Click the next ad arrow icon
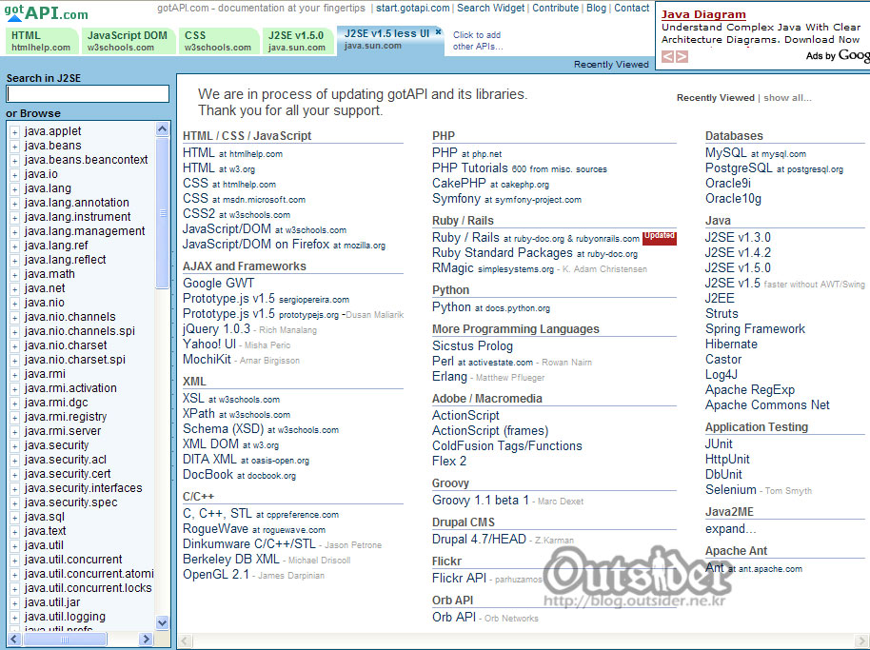Screen dimensions: 870x650 click(682, 56)
